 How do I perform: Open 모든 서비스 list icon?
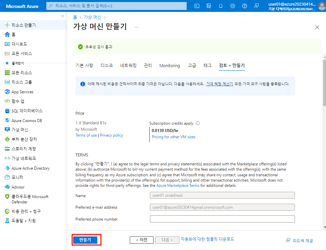point(7,54)
